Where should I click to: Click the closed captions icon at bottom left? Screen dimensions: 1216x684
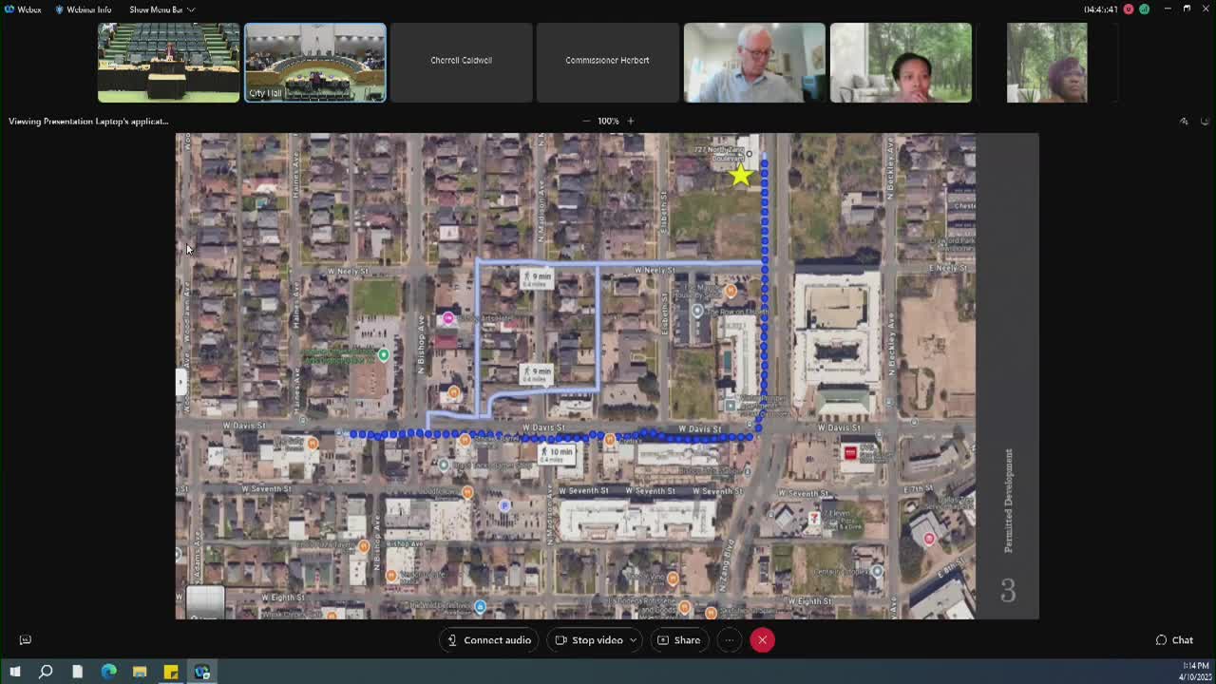26,640
